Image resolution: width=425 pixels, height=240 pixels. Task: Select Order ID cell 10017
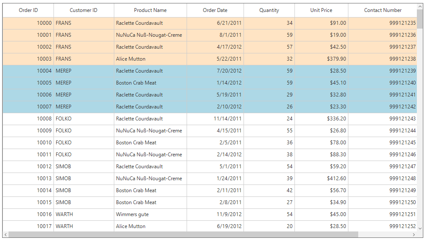28,226
